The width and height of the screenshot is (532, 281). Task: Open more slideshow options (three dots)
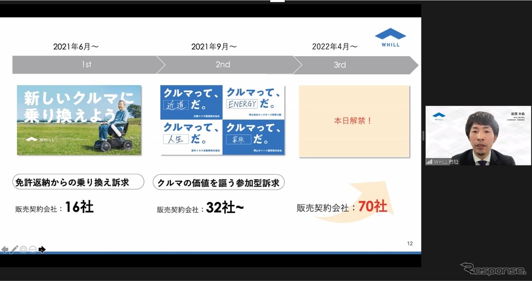coord(32,250)
